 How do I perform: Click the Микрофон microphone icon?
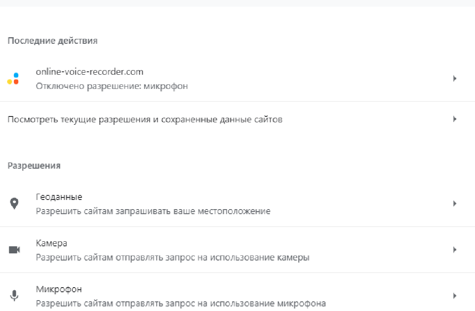tap(14, 296)
